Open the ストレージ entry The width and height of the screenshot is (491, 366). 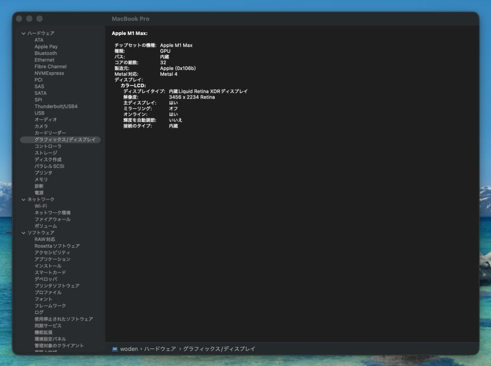click(46, 153)
